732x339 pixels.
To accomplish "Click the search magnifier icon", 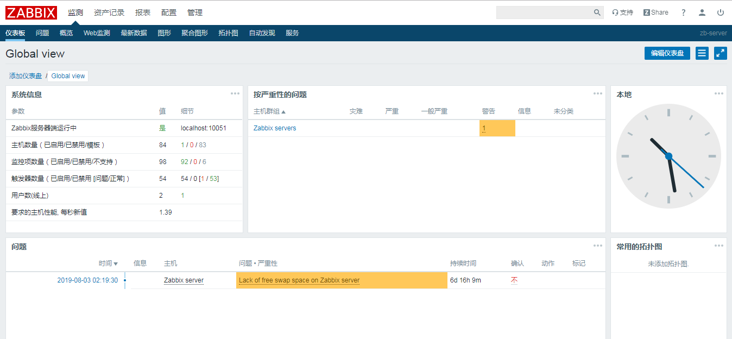I will point(597,12).
